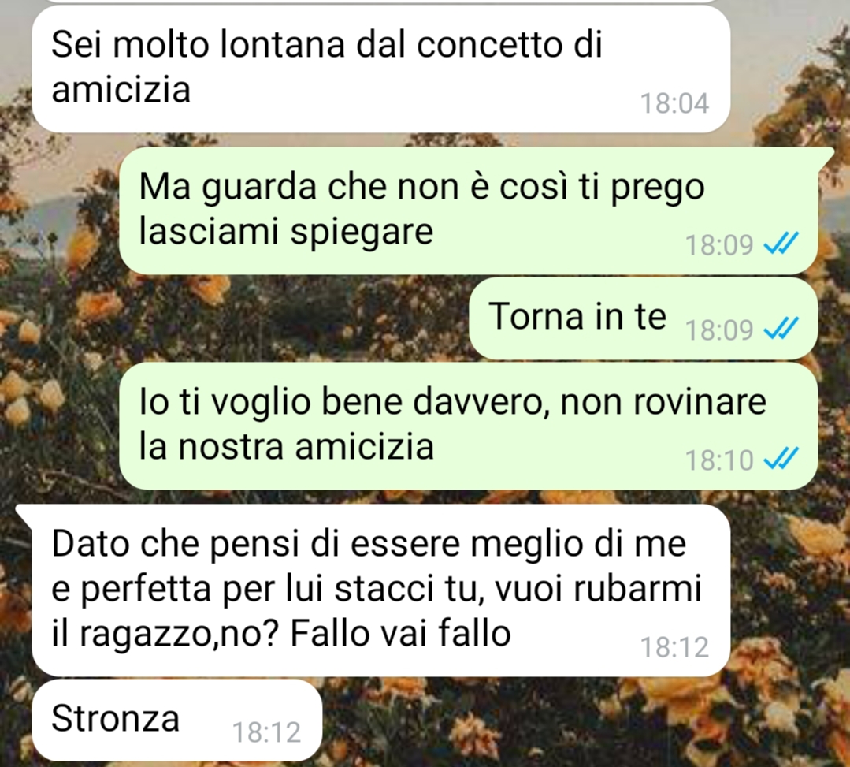Viewport: 850px width, 767px height.
Task: Tap tail corner of 'Ma guarda che' bubble
Action: (825, 155)
